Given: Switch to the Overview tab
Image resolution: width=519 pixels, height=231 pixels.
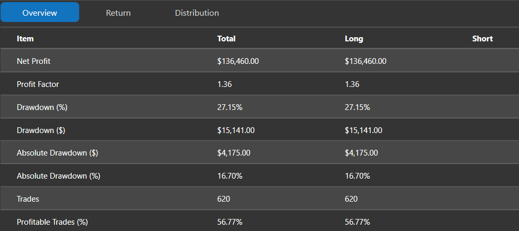Looking at the screenshot, I should click(x=40, y=13).
